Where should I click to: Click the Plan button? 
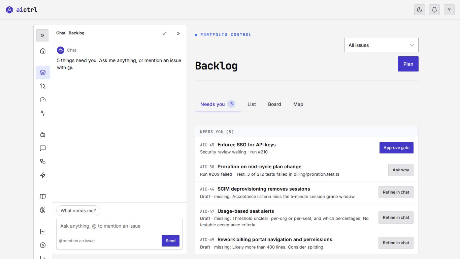coord(408,64)
